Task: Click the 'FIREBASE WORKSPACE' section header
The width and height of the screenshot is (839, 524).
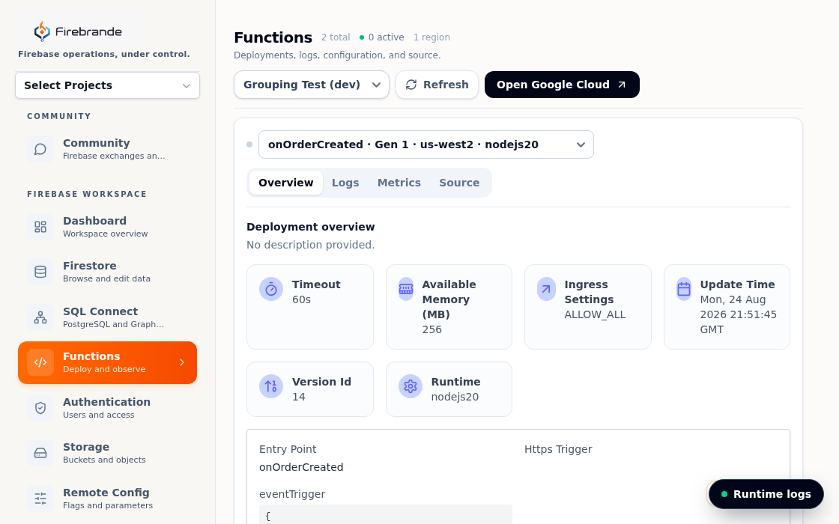Action: [87, 194]
